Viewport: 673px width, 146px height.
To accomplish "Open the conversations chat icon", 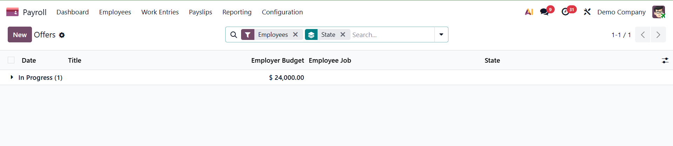I will point(545,12).
